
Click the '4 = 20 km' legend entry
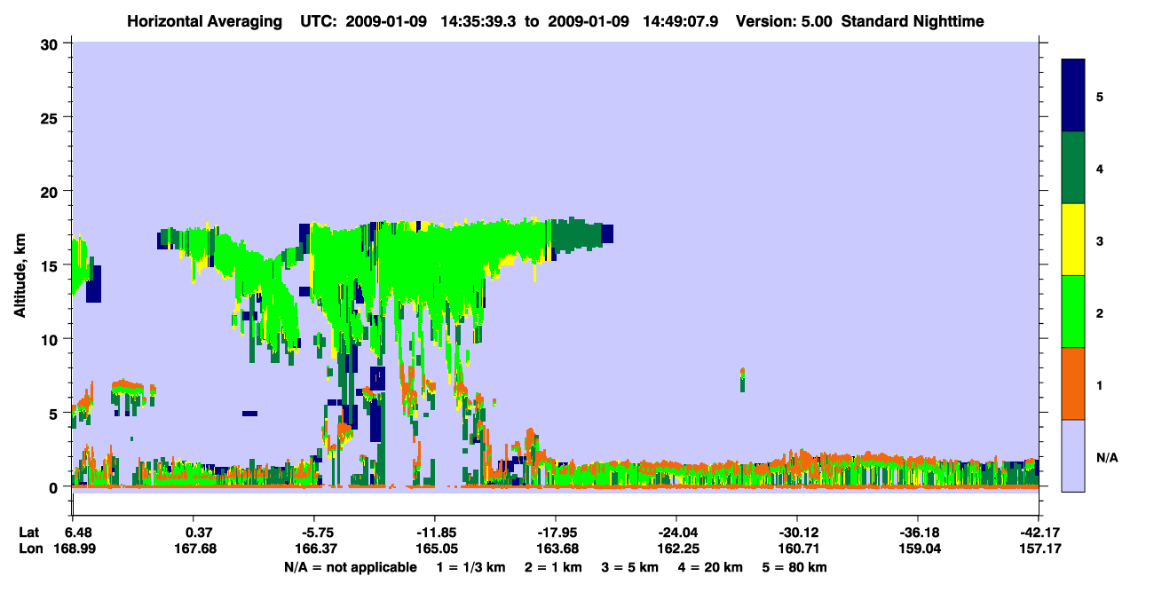coord(709,567)
